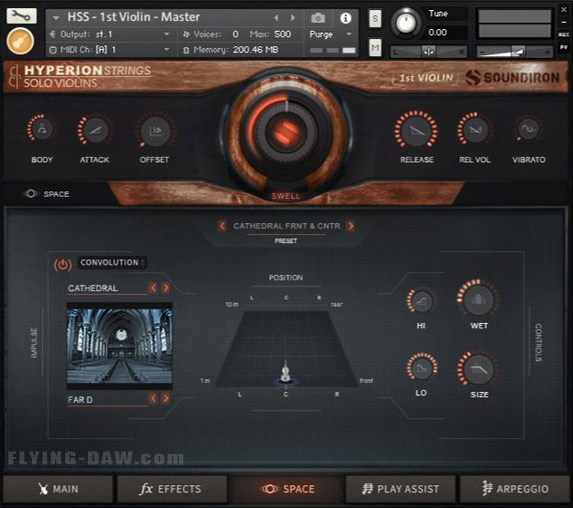This screenshot has width=573, height=508.
Task: Click the output volume slider
Action: [x=514, y=52]
